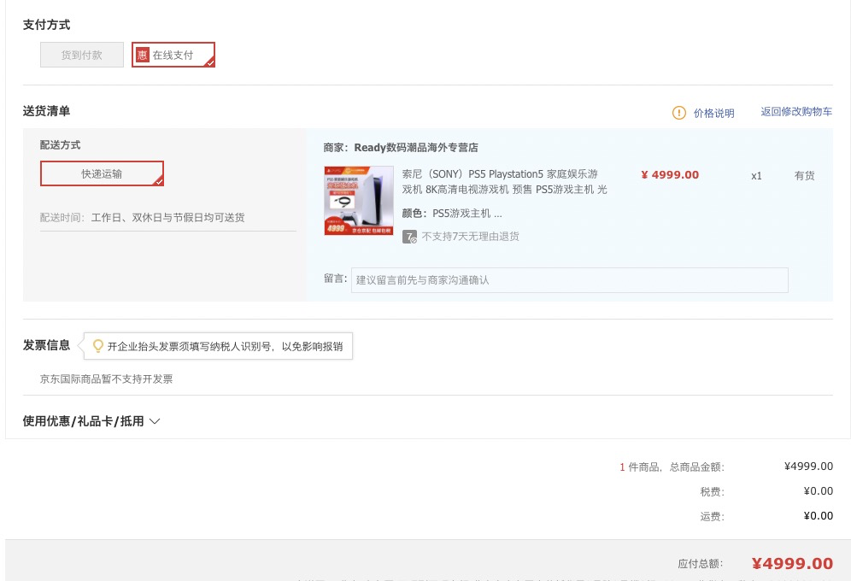Screen dimensions: 851x581
Task: Click the invoice taxpayer ID tip text
Action: pyautogui.click(x=225, y=347)
